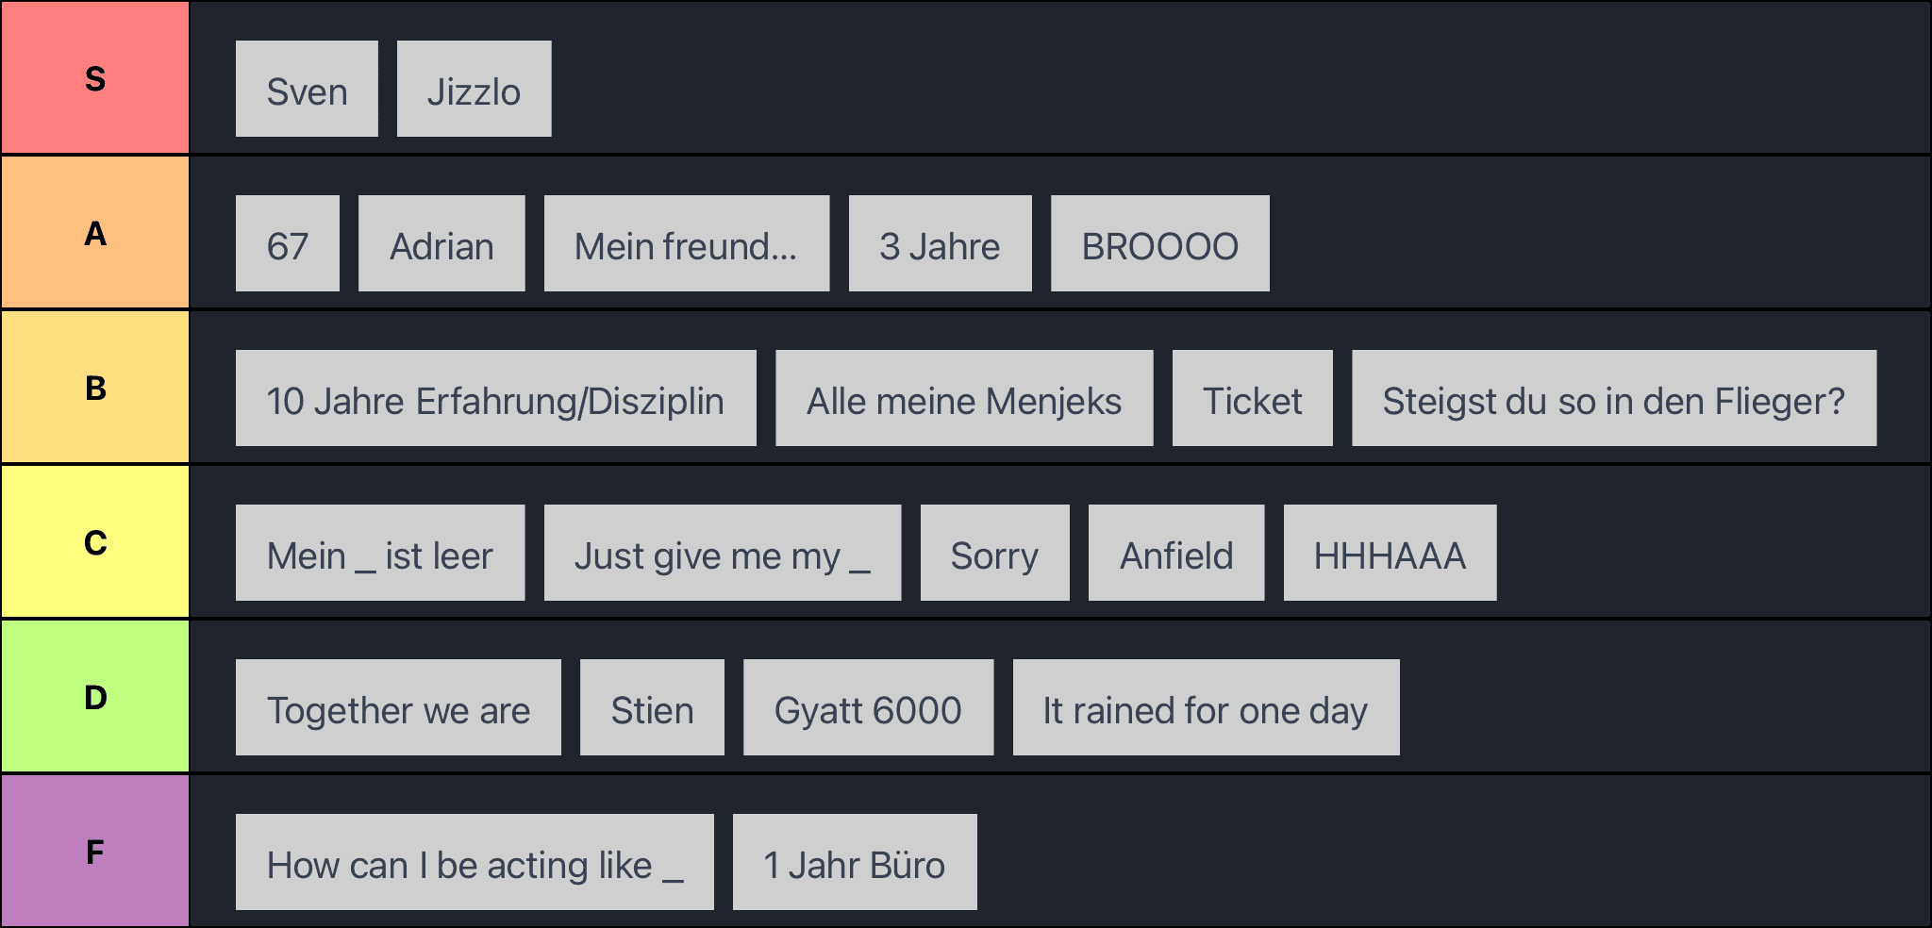Select the Gyatt 6000 item
The width and height of the screenshot is (1932, 928).
coord(868,707)
